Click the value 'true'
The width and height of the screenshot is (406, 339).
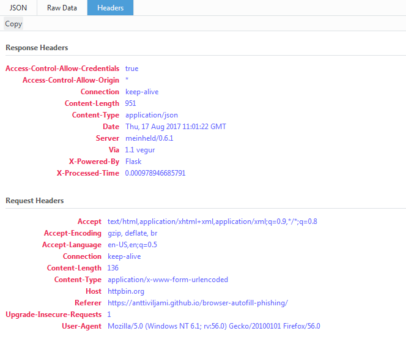[x=132, y=69]
